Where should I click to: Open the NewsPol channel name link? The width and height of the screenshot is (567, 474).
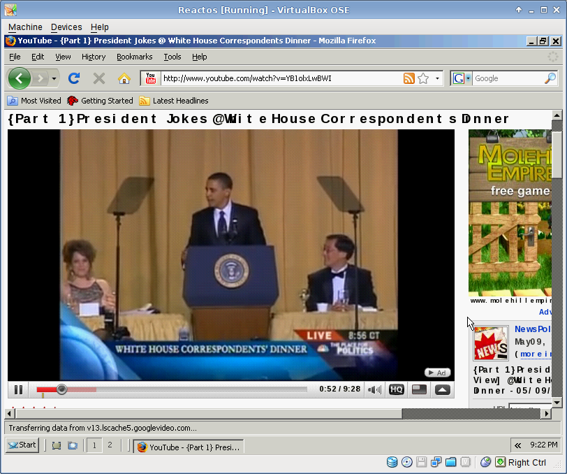pyautogui.click(x=532, y=329)
